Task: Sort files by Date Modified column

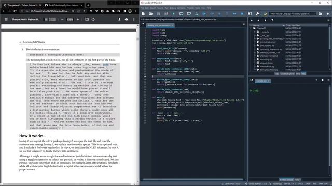Action: coord(293,25)
